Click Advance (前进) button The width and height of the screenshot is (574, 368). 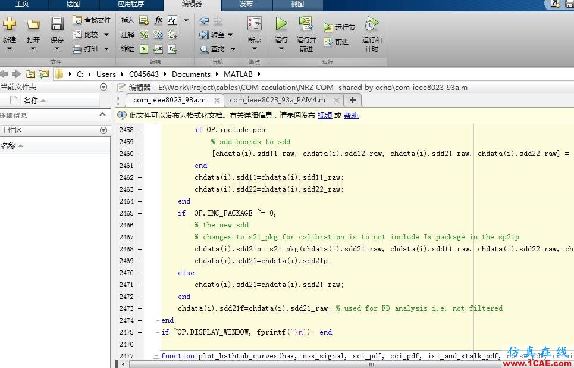[x=337, y=42]
